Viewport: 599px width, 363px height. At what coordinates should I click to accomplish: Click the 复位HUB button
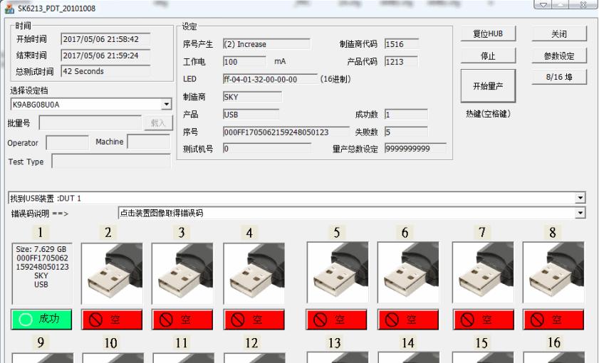click(488, 34)
